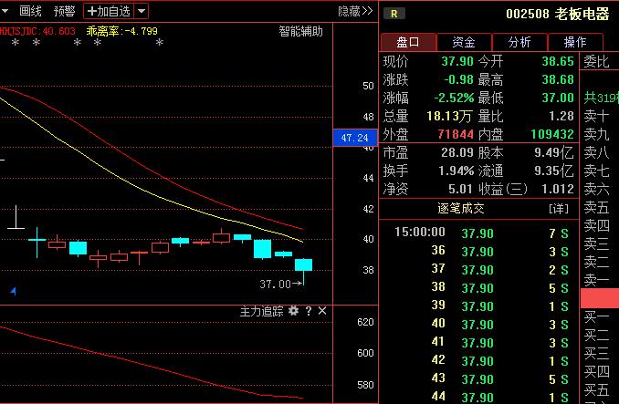Click the red bar between 卖一 and 买一
This screenshot has width=619, height=404.
pyautogui.click(x=600, y=298)
